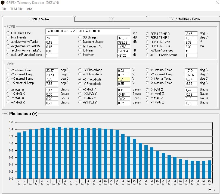220x194 pixels.
Task: Click the highlighted -X Photodiode value field
Action: (x=124, y=79)
